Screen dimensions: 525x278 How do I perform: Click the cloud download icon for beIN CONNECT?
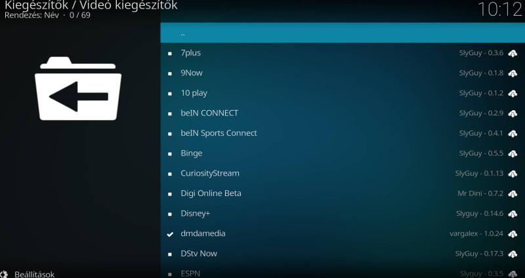point(513,113)
